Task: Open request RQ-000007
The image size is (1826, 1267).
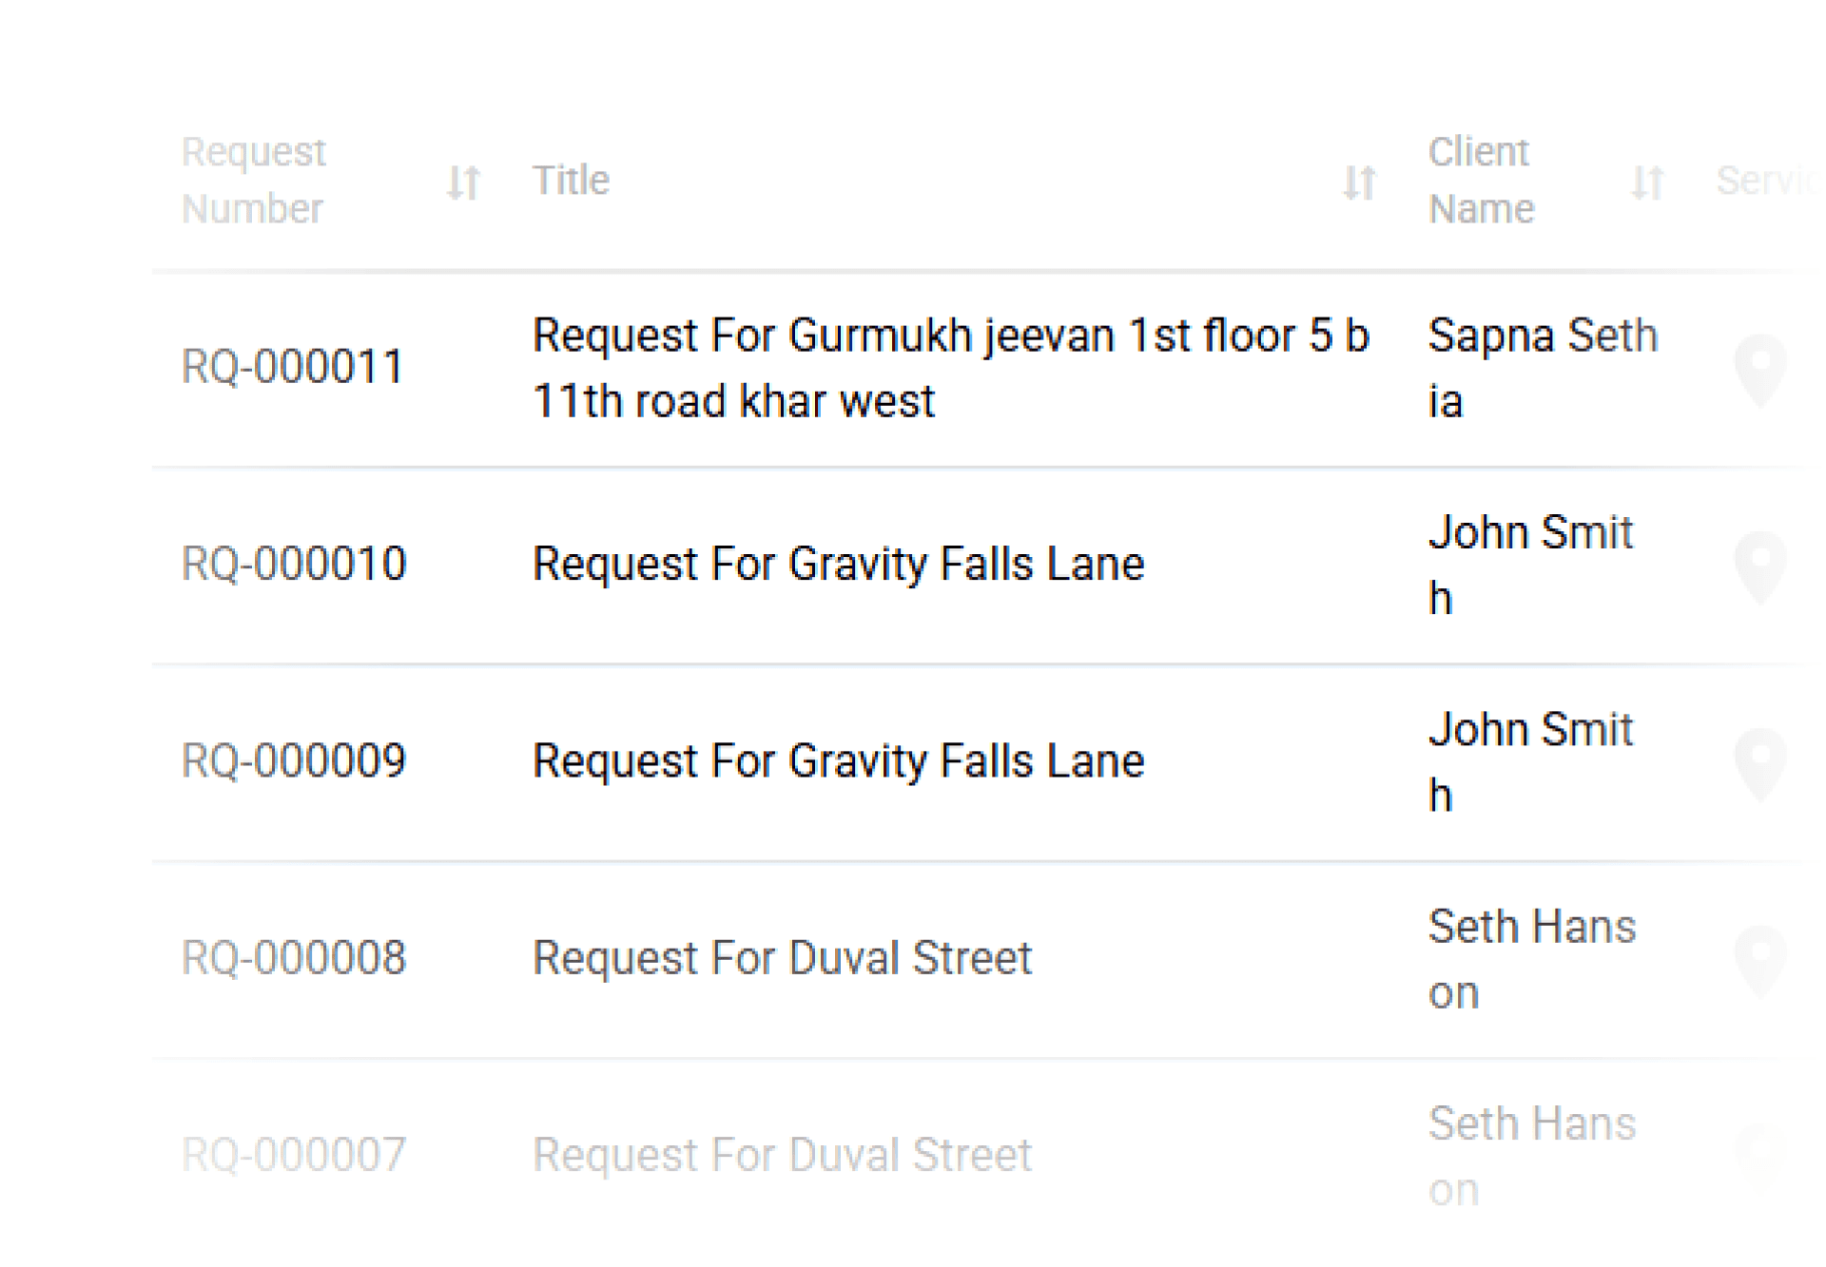Action: pos(293,1155)
